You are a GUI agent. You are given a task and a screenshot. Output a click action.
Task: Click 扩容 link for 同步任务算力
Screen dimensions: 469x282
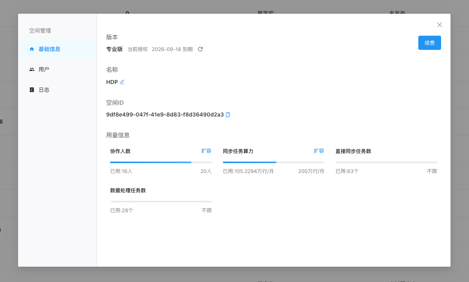[319, 151]
